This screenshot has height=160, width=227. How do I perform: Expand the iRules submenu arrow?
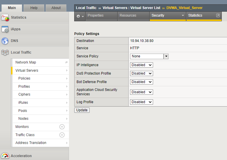[x=67, y=103]
